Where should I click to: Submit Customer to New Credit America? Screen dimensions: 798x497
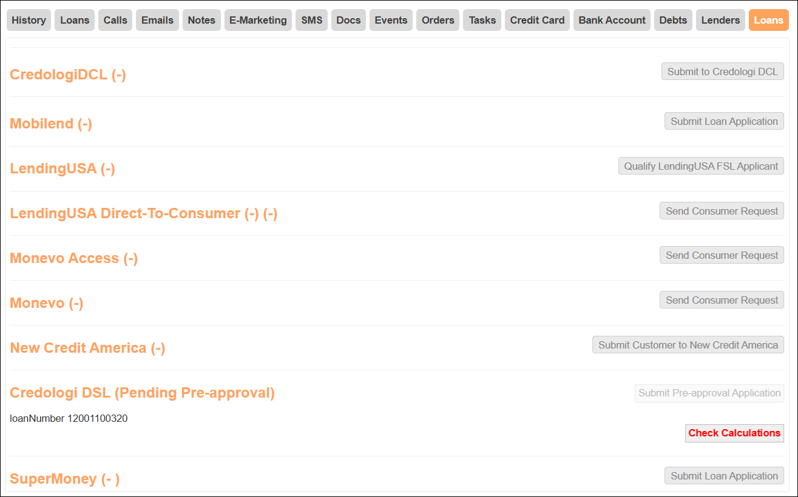(x=688, y=345)
